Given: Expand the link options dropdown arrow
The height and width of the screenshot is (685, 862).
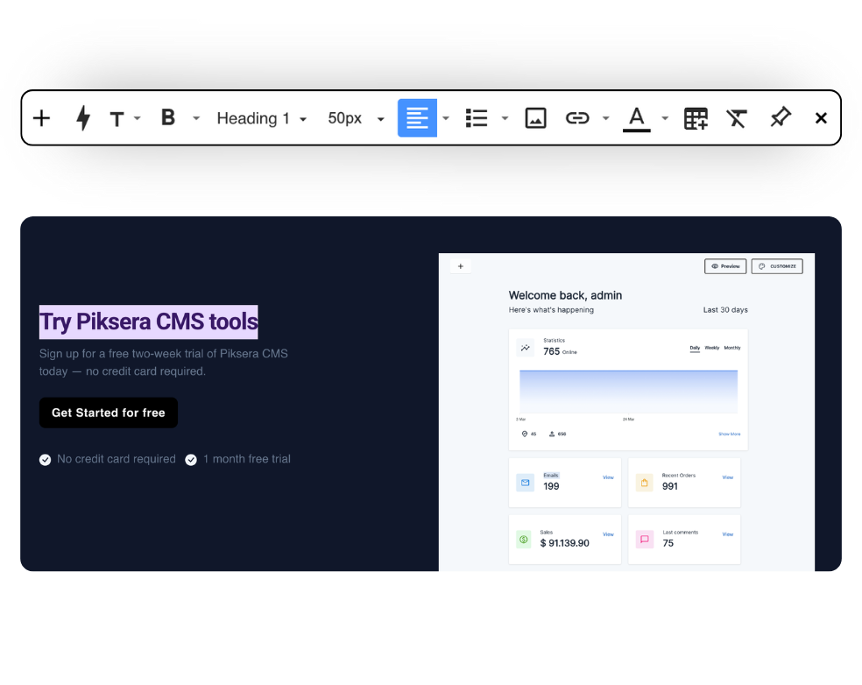Looking at the screenshot, I should tap(606, 118).
